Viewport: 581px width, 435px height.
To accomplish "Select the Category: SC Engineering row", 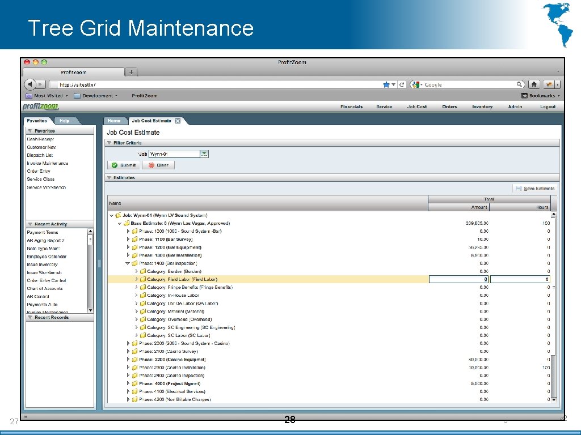I will (x=329, y=327).
